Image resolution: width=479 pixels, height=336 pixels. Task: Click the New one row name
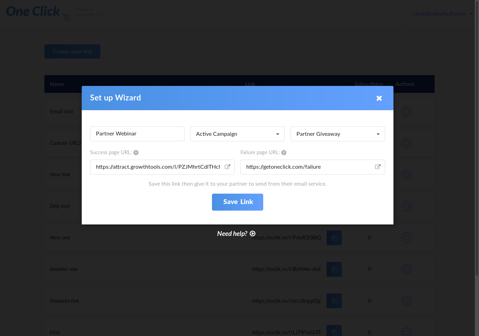60,238
